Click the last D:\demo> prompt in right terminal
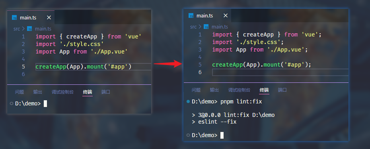 click(204, 136)
